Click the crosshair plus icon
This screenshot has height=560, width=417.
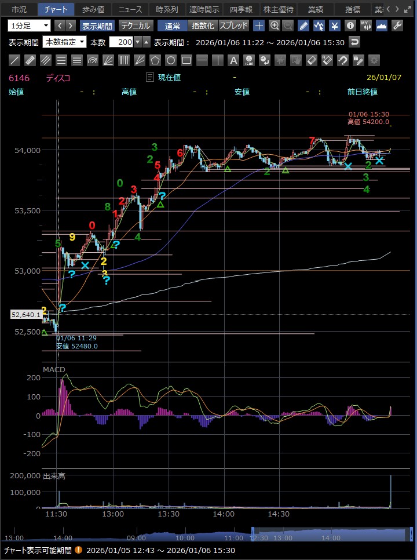point(259,26)
